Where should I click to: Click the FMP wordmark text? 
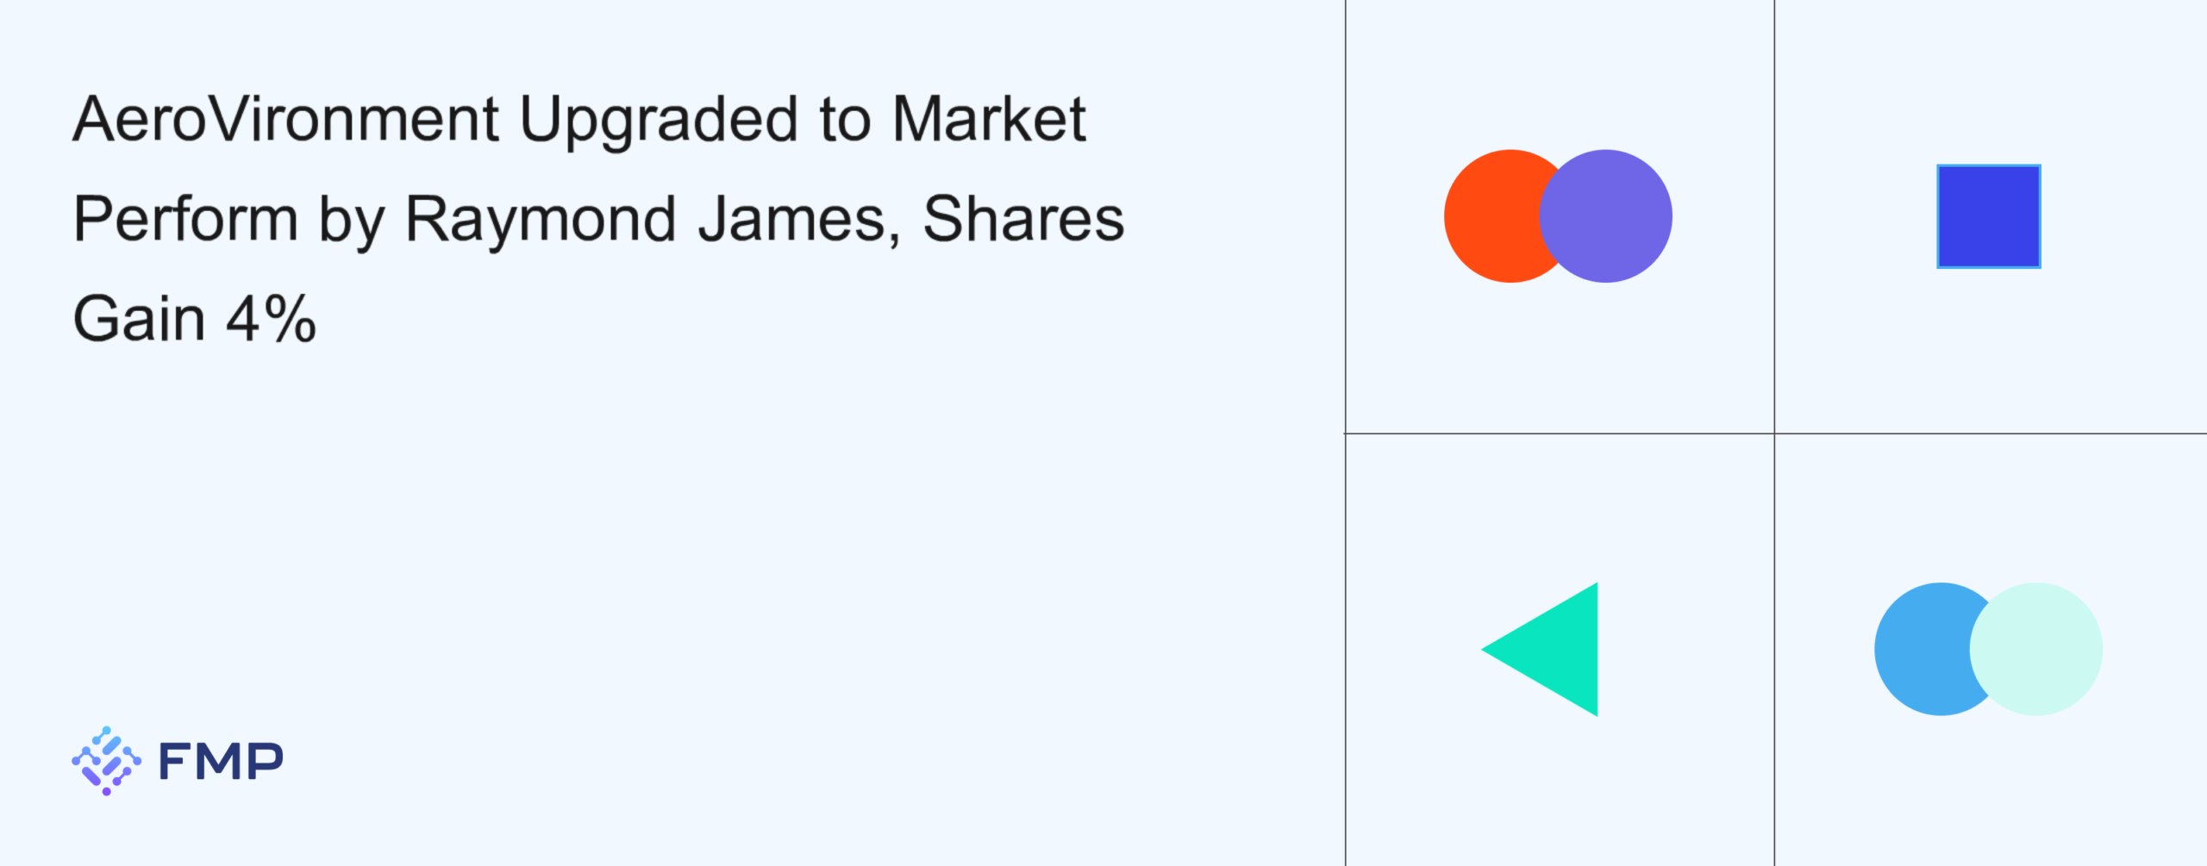(x=221, y=762)
